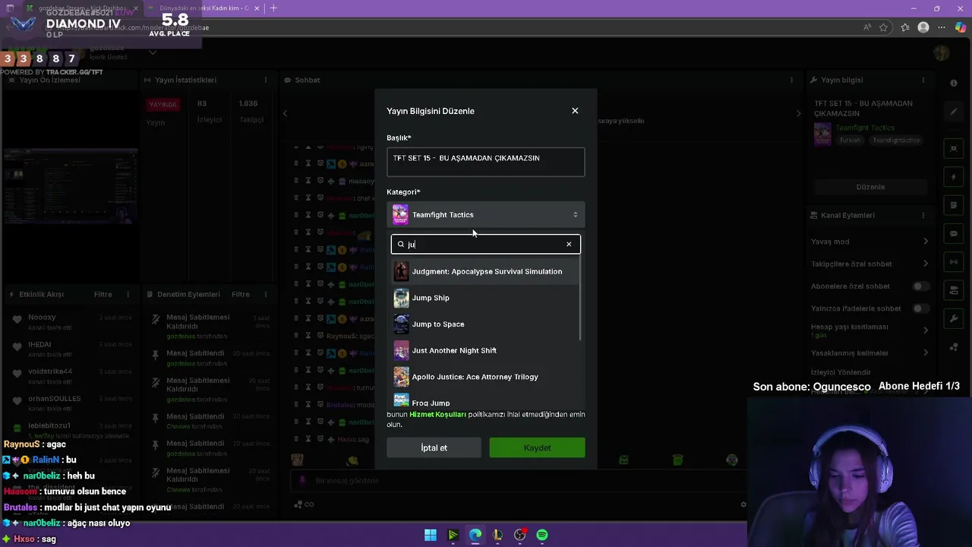The width and height of the screenshot is (972, 547).
Task: Click Noooxy in Etkinlik Akışı
Action: 42,318
